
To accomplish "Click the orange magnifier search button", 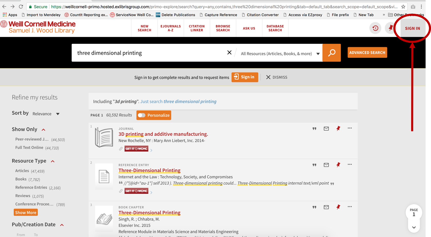I will pos(332,53).
